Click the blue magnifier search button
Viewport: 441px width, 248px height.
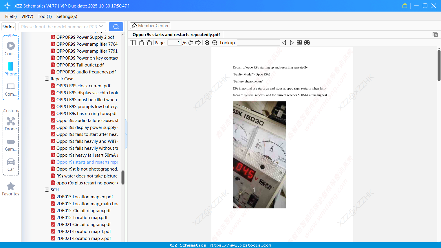[x=116, y=27]
